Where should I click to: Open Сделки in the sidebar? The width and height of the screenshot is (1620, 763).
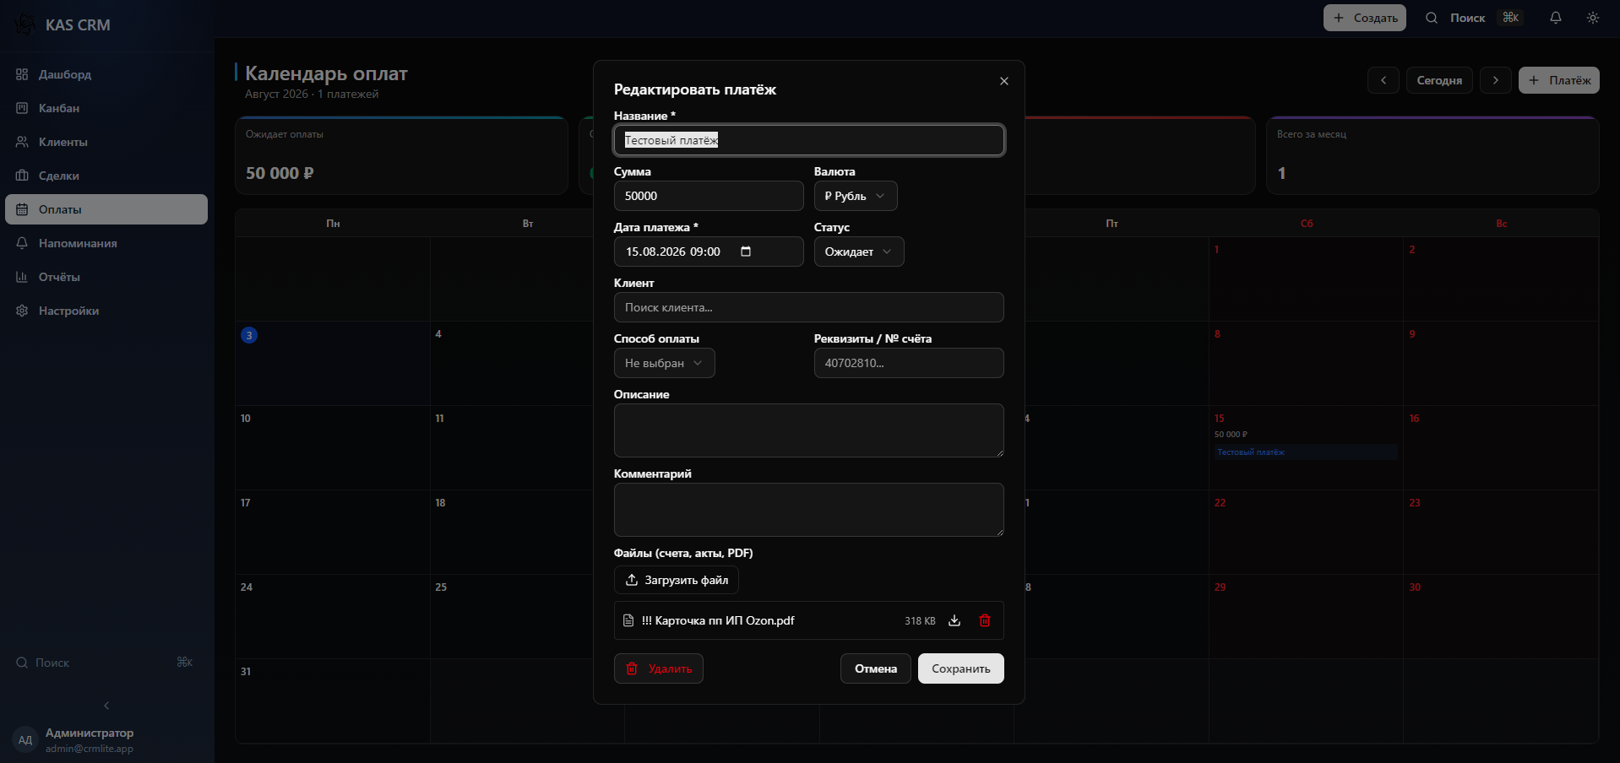pyautogui.click(x=106, y=176)
